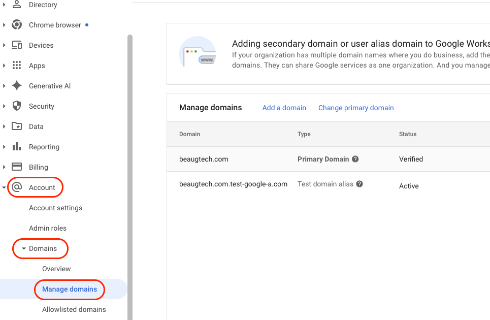Screen dimensions: 490x320
Task: Select Allowlisted domains in sidebar
Action: [74, 309]
